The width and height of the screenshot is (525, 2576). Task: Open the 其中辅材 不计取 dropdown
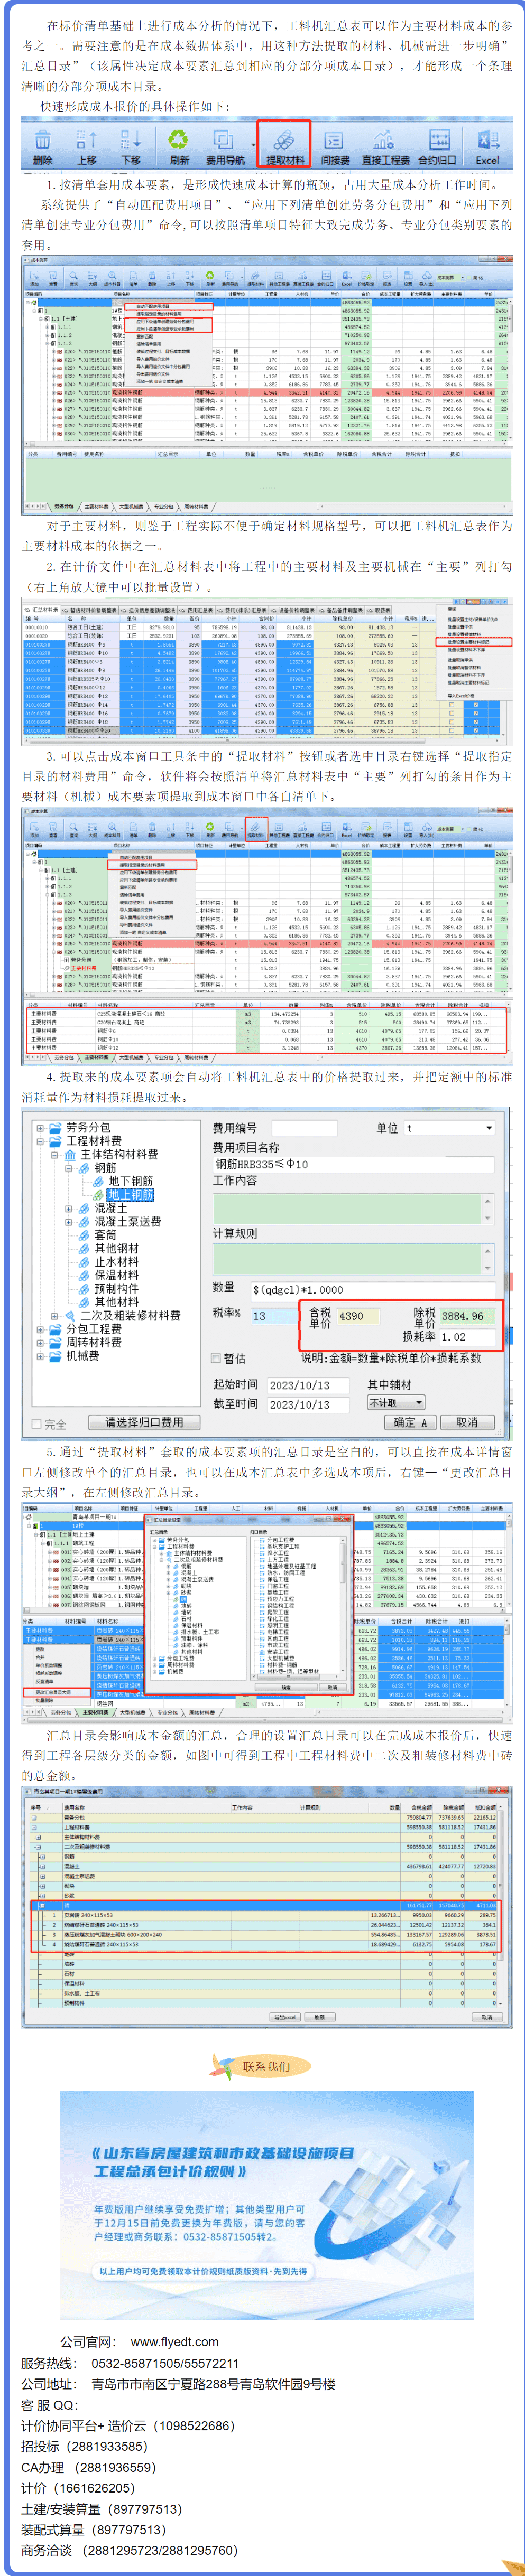point(395,1403)
